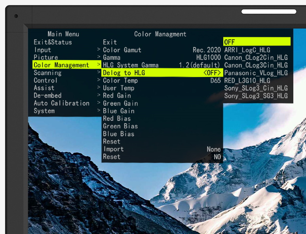Viewport: 306px width, 234px height.
Task: Select the Green Bias setting
Action: click(x=120, y=126)
